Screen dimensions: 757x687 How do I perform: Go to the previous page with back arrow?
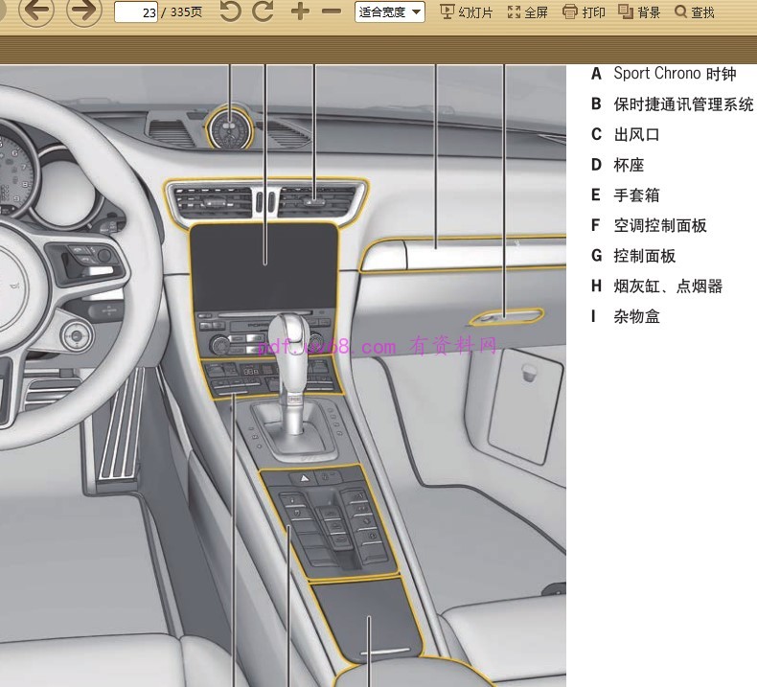pos(35,11)
